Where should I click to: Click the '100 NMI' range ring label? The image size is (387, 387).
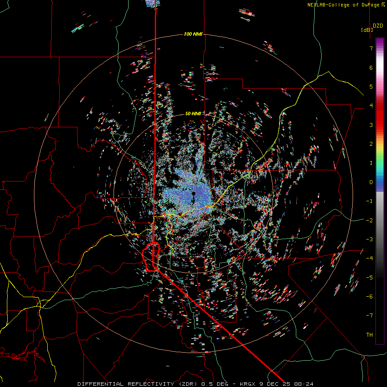pos(193,34)
